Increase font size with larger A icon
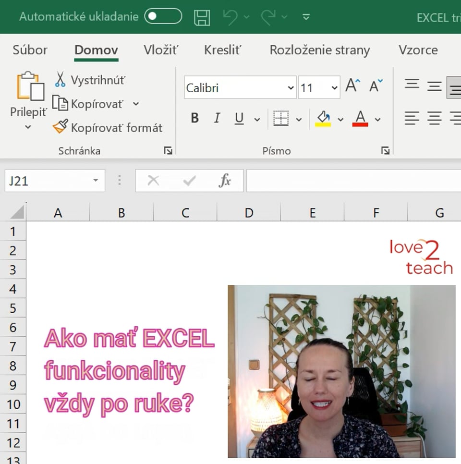Image resolution: width=461 pixels, height=464 pixels. [x=353, y=85]
